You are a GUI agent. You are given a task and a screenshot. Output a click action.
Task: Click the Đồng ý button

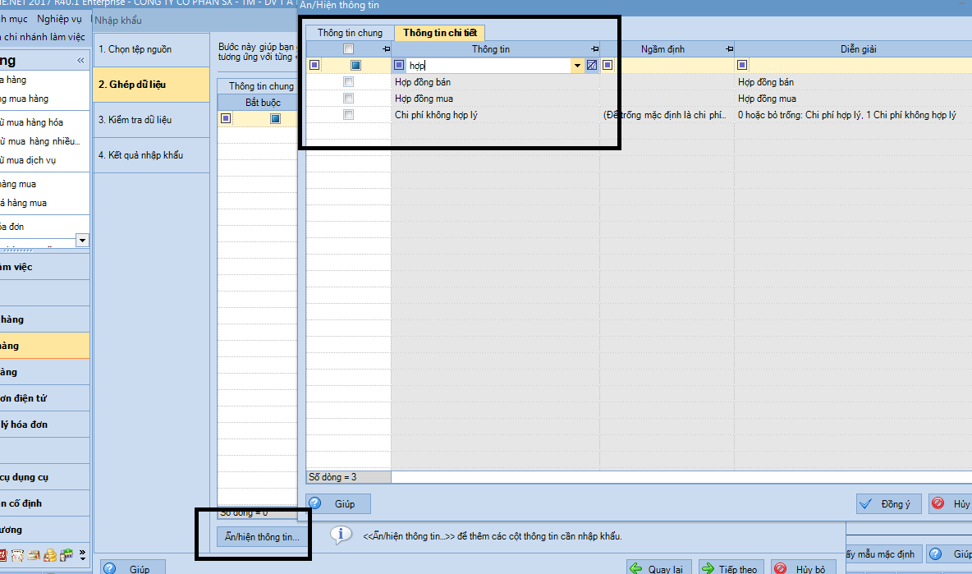(889, 504)
